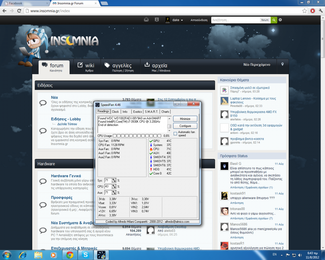Open Ειδήσεις - Lobby forum link
Image resolution: width=325 pixels, height=260 pixels.
pyautogui.click(x=66, y=119)
